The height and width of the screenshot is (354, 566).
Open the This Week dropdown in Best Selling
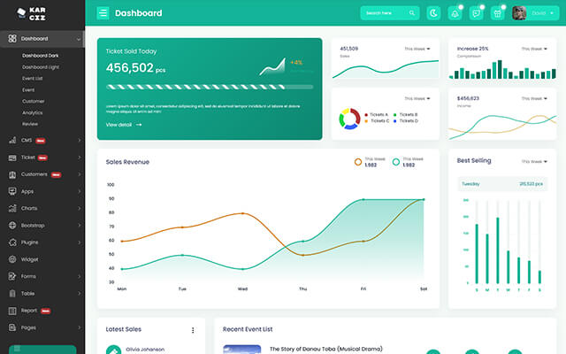[x=532, y=162]
